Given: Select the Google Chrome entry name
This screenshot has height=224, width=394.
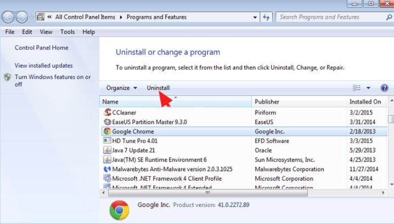Looking at the screenshot, I should pyautogui.click(x=133, y=131).
